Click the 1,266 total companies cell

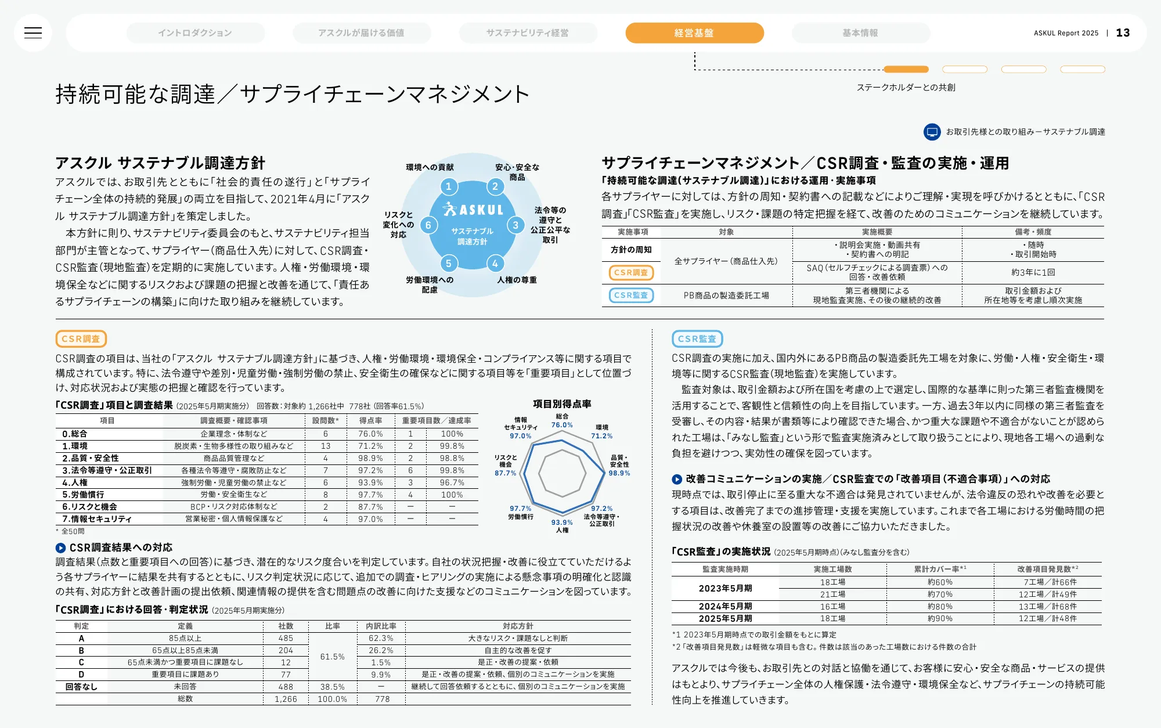(x=286, y=699)
